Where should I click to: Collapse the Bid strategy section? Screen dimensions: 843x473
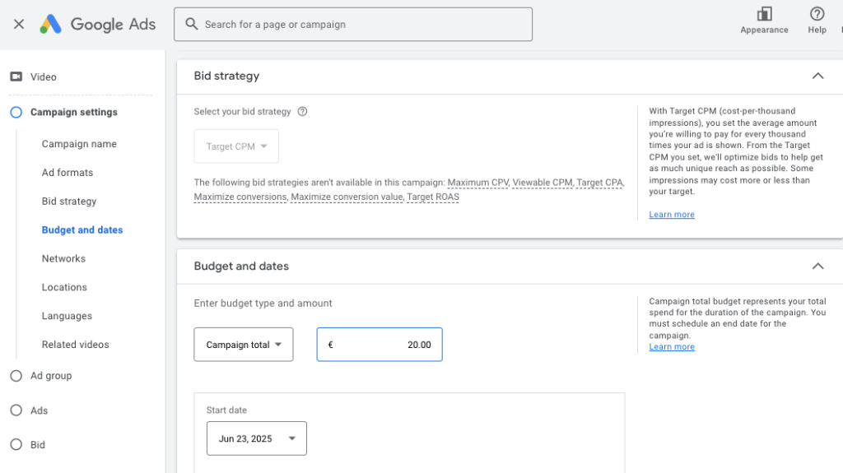tap(817, 76)
